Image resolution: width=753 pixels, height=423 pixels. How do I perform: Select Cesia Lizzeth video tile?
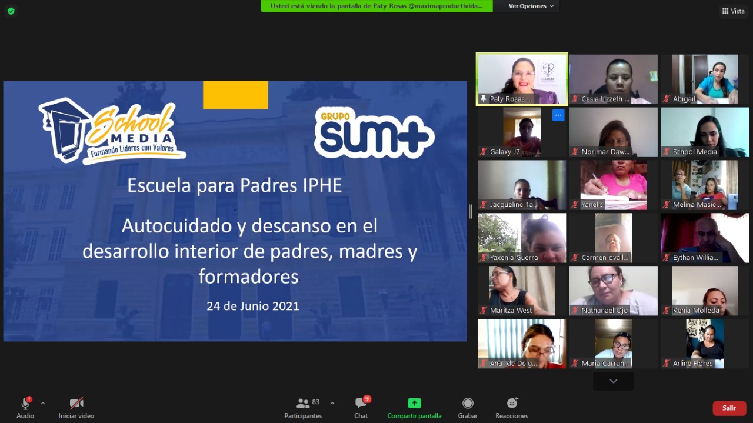pos(614,79)
